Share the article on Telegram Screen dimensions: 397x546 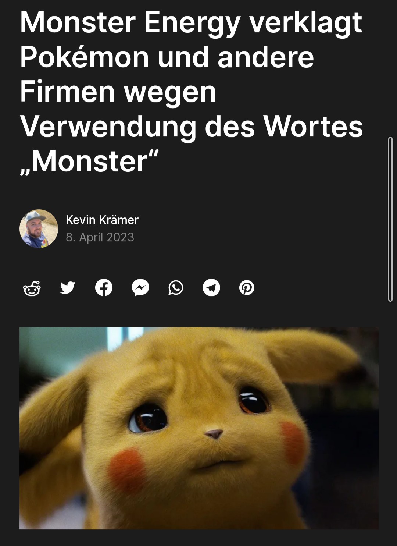211,288
